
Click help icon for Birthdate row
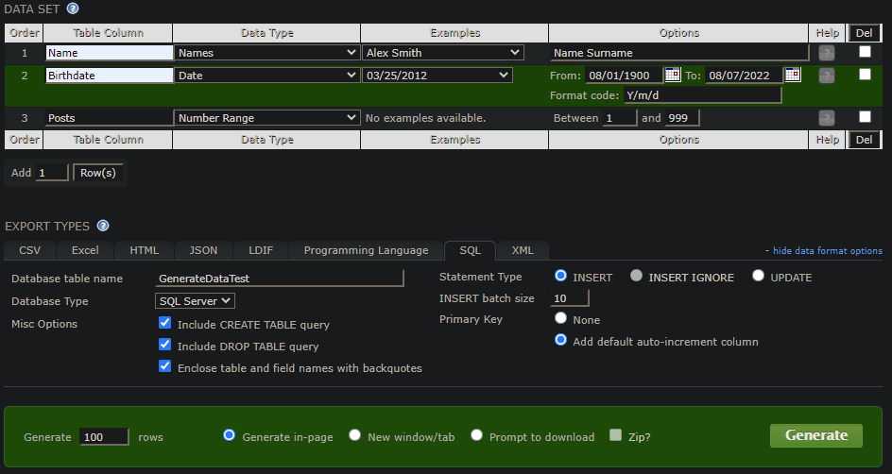827,76
